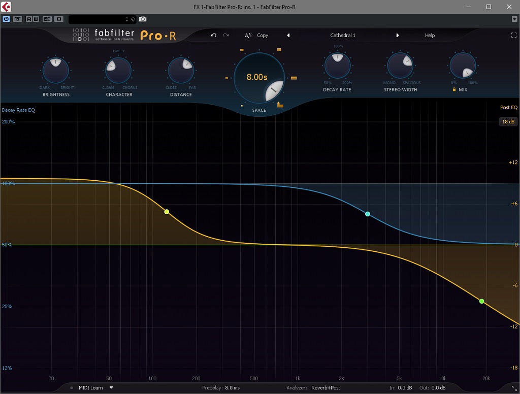Toggle the A/B state switch
Viewport: 520px width, 394px height.
248,35
